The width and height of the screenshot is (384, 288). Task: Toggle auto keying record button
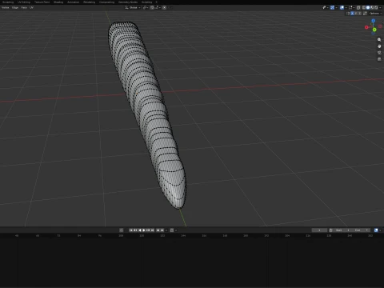click(x=122, y=230)
